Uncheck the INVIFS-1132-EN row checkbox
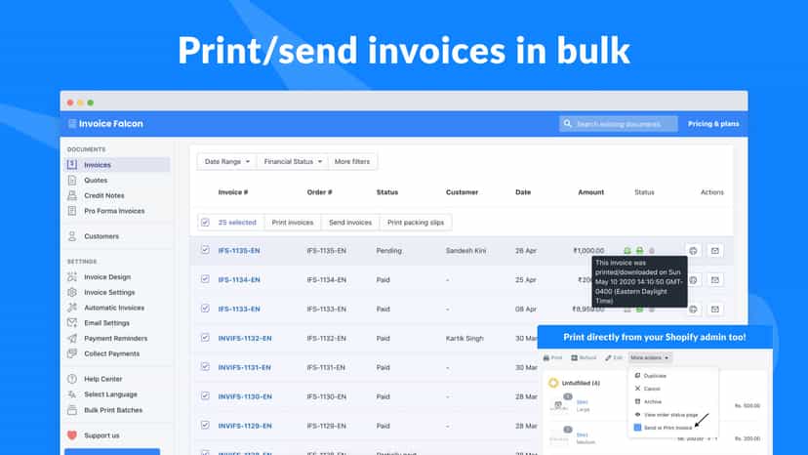Viewport: 808px width, 455px height. coord(205,338)
